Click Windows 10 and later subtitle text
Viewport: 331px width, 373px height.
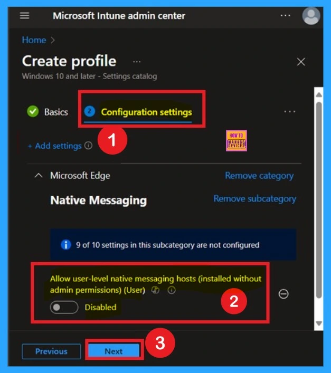[89, 76]
